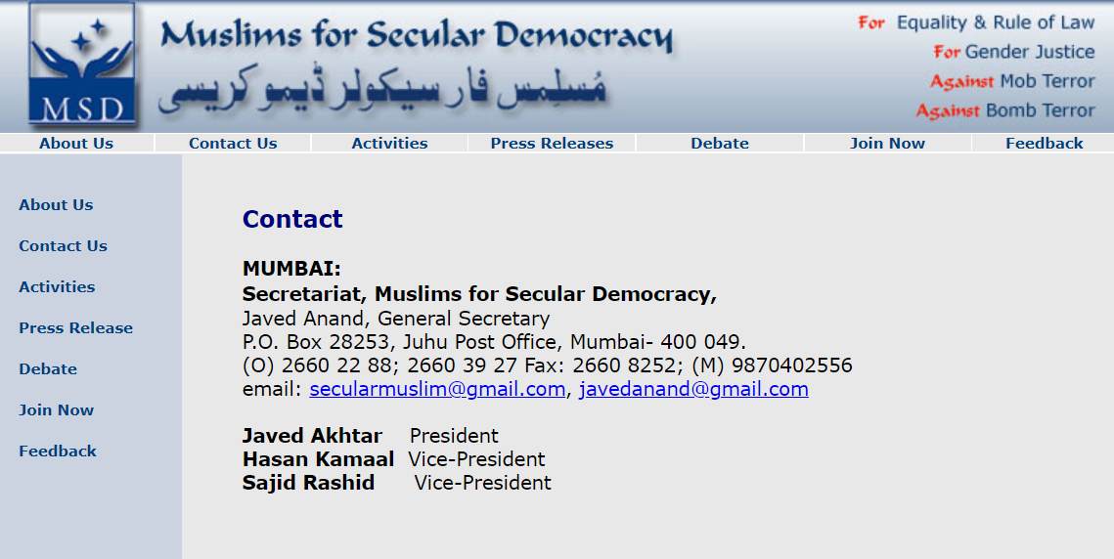This screenshot has width=1114, height=559.
Task: Open Activities from left sidebar
Action: [57, 287]
